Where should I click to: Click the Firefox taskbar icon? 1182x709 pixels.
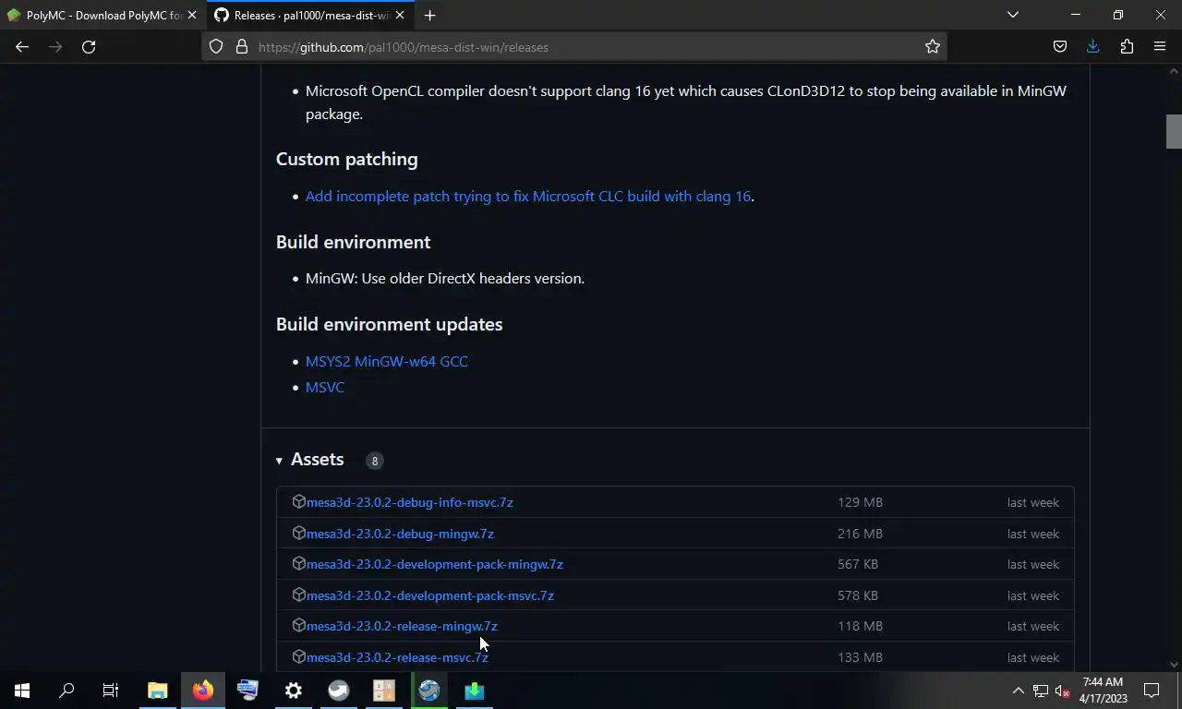click(203, 691)
